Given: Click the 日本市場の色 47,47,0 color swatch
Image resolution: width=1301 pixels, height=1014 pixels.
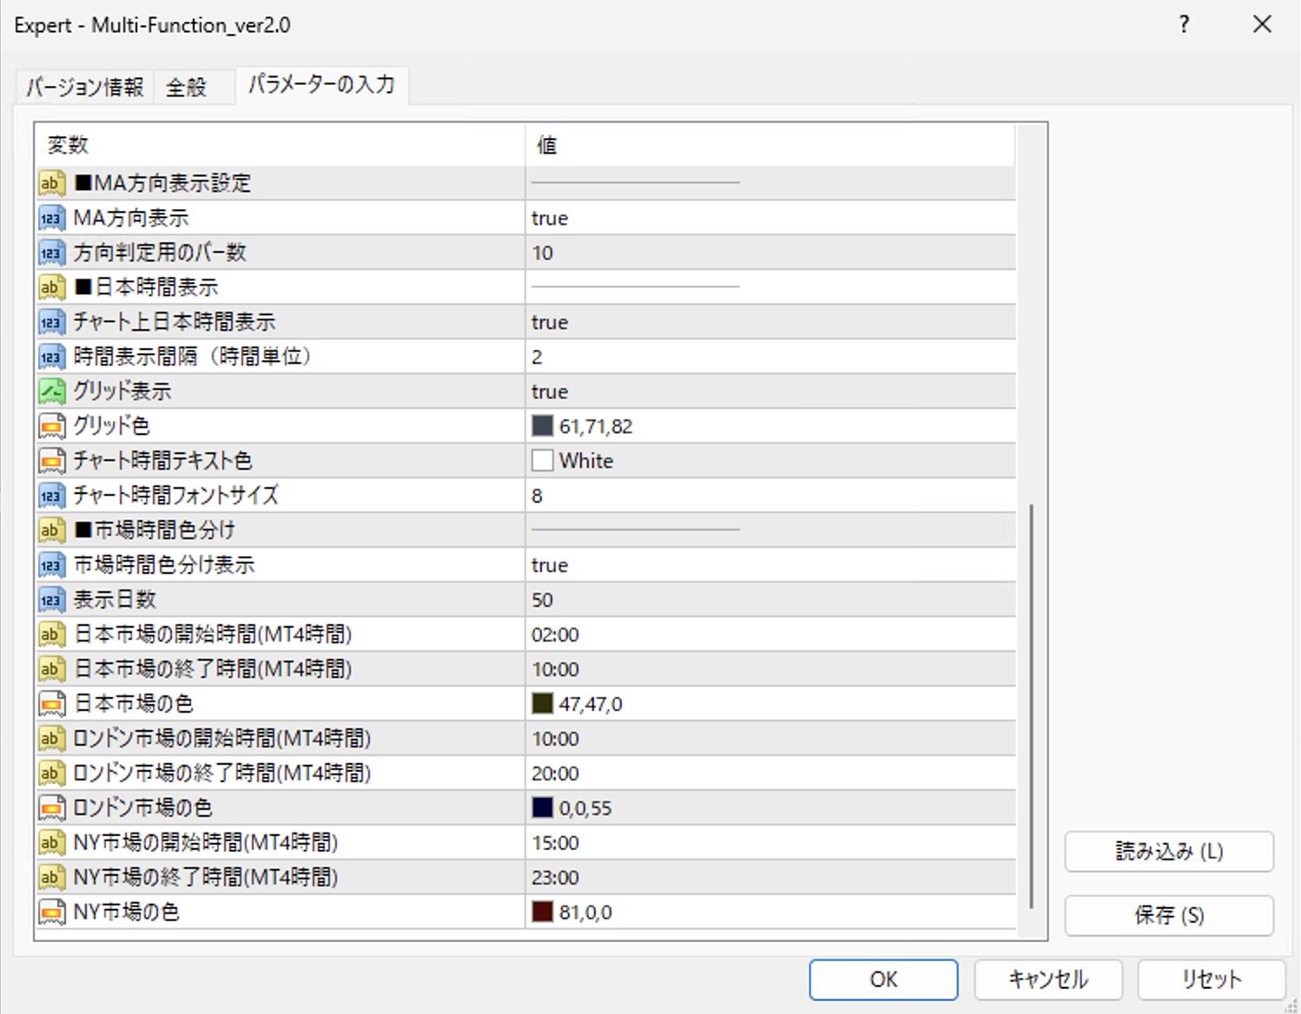Looking at the screenshot, I should tap(543, 704).
